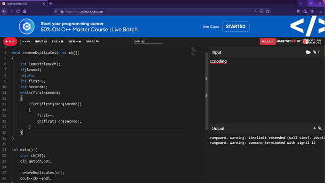
Task: Click the red LOGIN button
Action: click(x=268, y=42)
